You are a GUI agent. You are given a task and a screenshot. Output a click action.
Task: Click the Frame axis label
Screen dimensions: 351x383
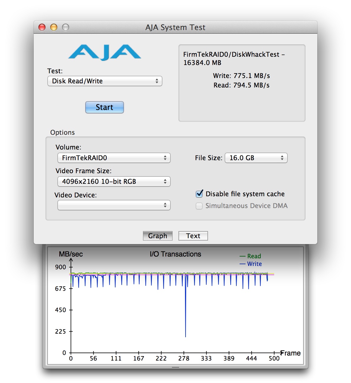pos(291,353)
